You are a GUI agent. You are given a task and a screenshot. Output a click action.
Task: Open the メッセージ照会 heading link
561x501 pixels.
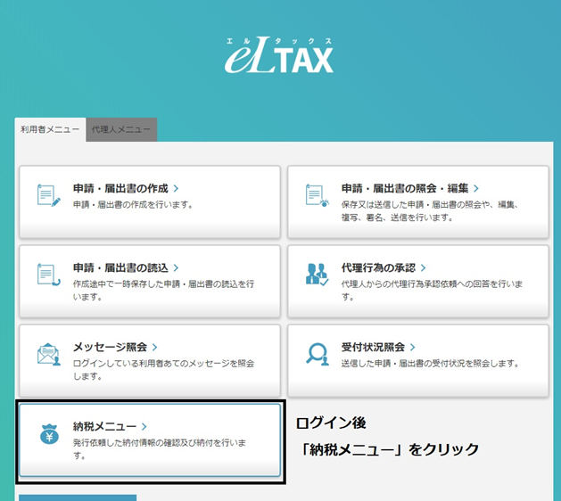click(111, 348)
